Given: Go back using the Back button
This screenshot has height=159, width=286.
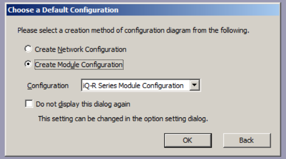Looking at the screenshot, I should tap(247, 140).
